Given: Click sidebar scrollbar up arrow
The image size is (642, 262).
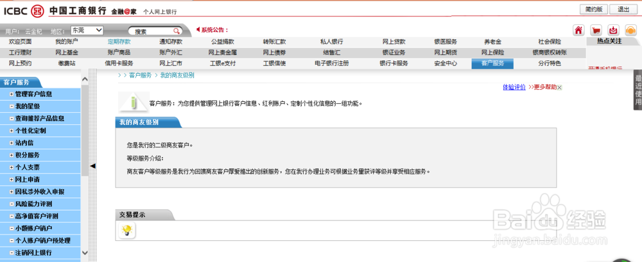Looking at the screenshot, I should point(85,79).
